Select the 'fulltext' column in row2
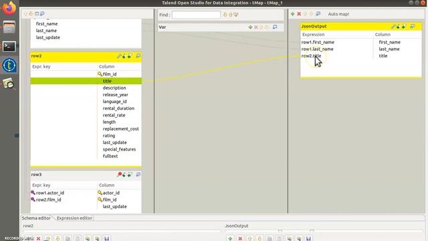The width and height of the screenshot is (428, 241). [110, 156]
